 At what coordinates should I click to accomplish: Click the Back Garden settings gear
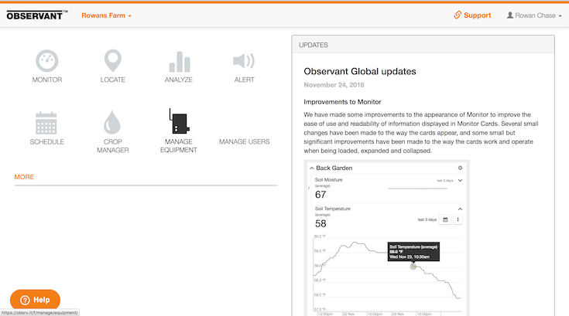[x=460, y=168]
